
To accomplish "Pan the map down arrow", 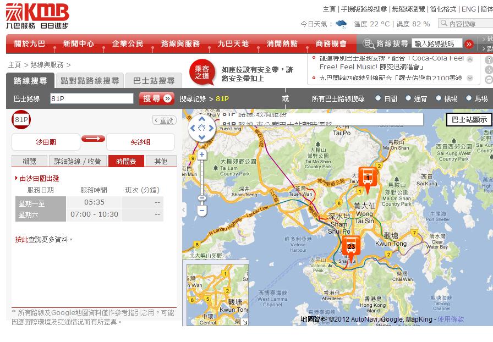I will (x=202, y=137).
